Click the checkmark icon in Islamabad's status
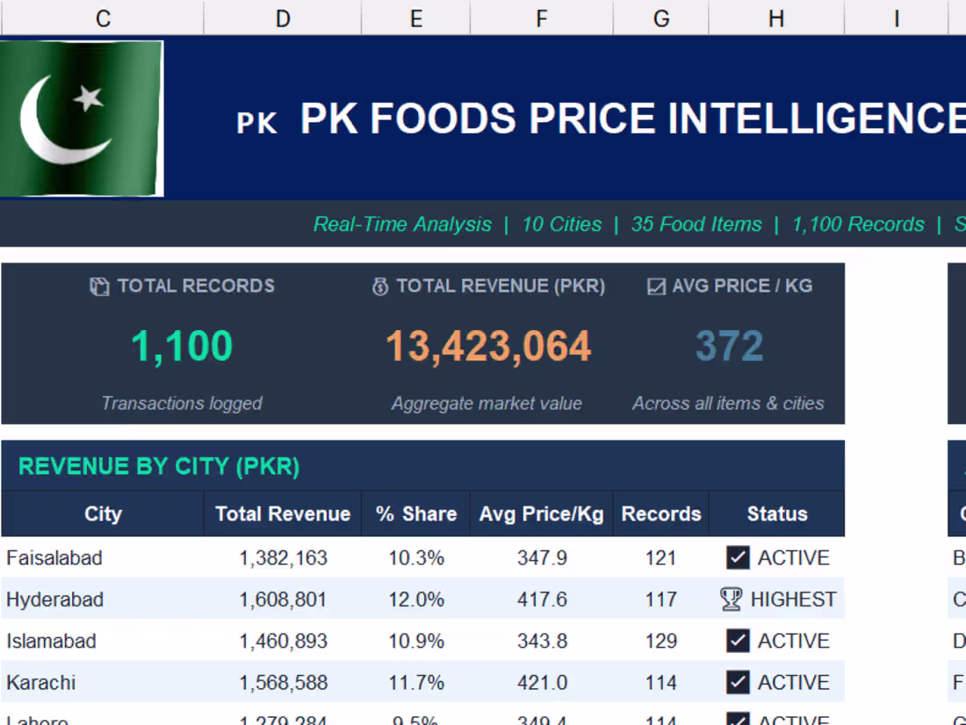Screen dimensions: 966x725 point(738,641)
